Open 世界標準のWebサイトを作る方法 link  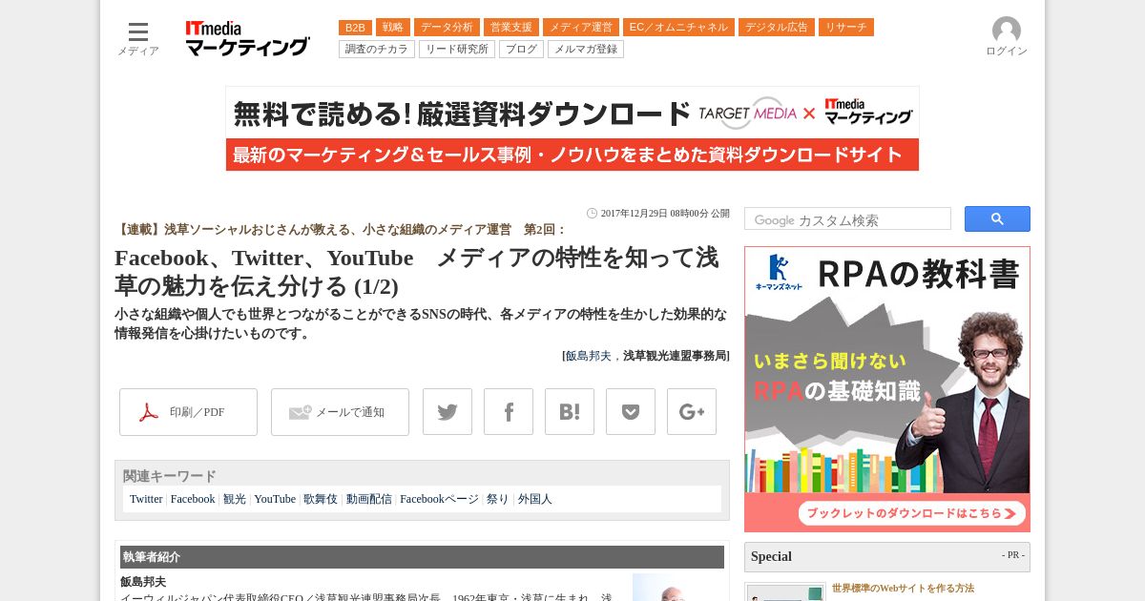coord(903,589)
